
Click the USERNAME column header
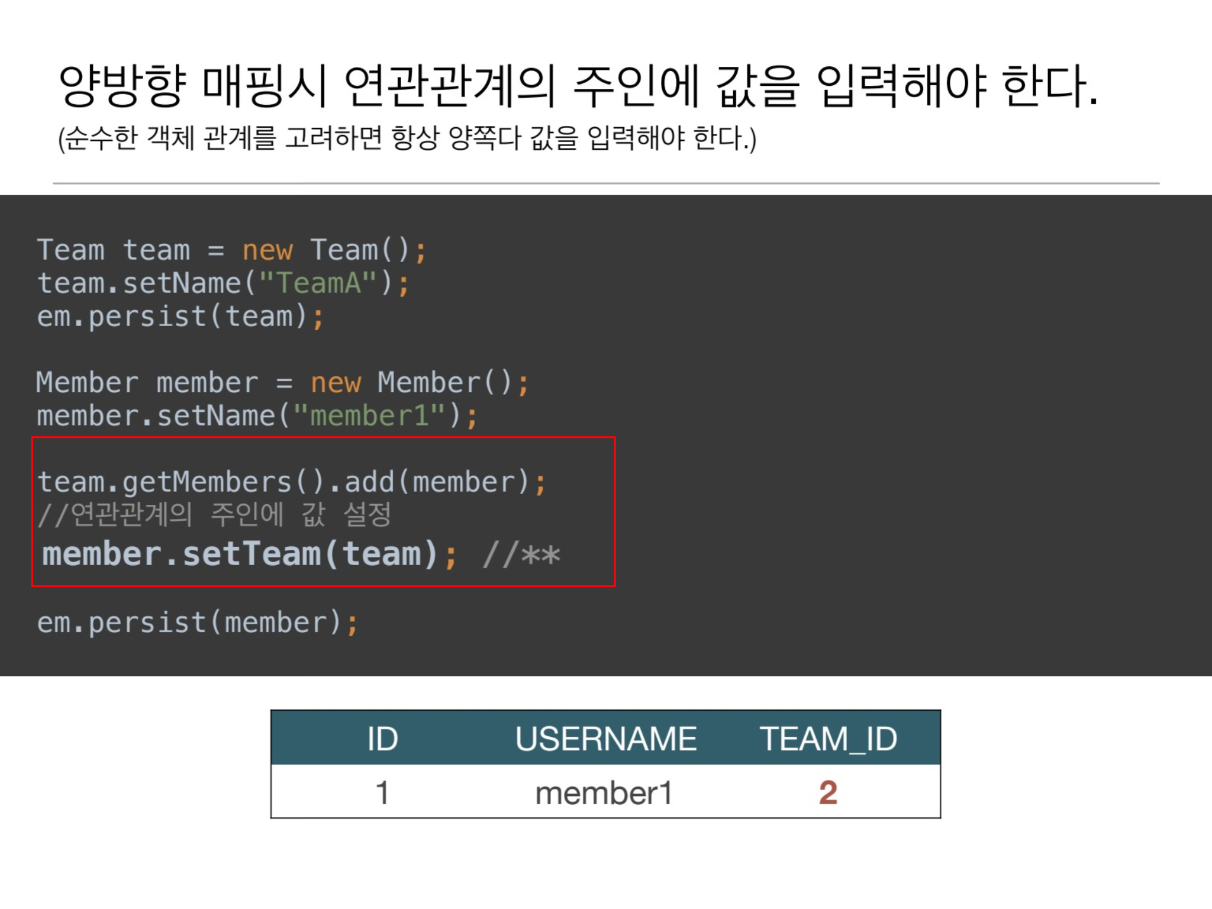click(605, 739)
